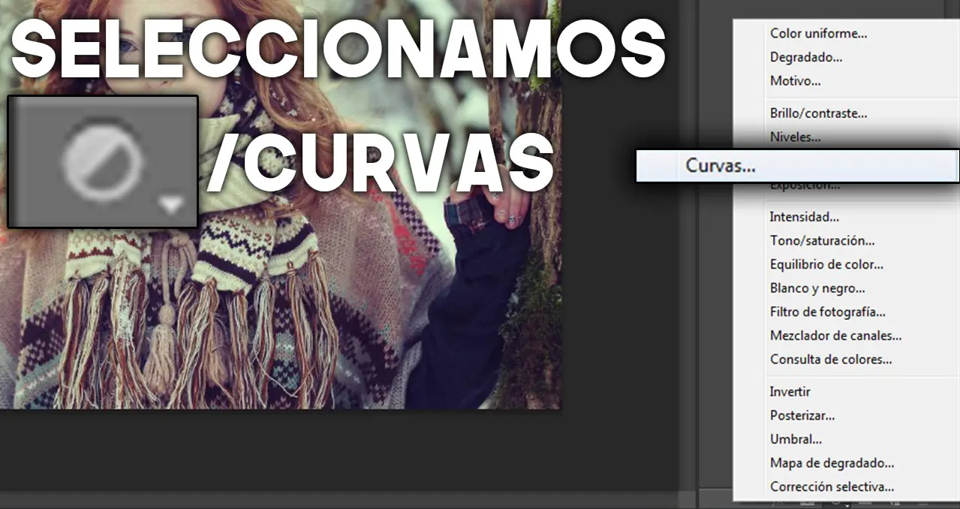Viewport: 960px width, 509px height.
Task: Select the Blanco y negro adjustment
Action: [817, 288]
